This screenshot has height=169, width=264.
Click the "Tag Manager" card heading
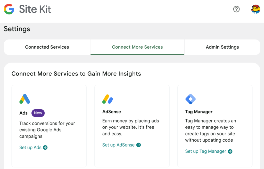point(199,112)
